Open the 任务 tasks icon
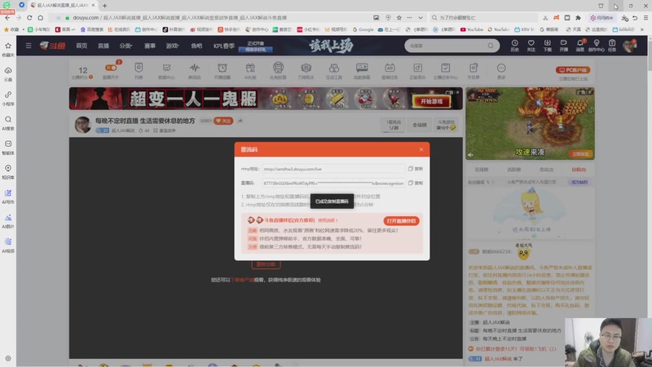Screen dimensions: 652x367 (x=612, y=46)
